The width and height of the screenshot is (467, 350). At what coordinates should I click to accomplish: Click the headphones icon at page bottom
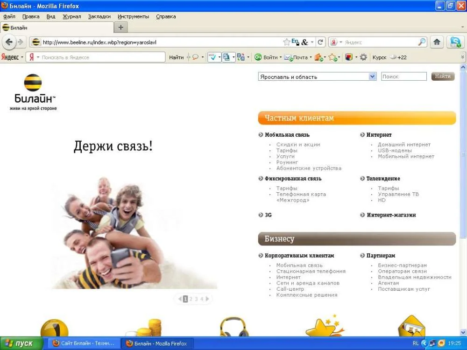[234, 327]
